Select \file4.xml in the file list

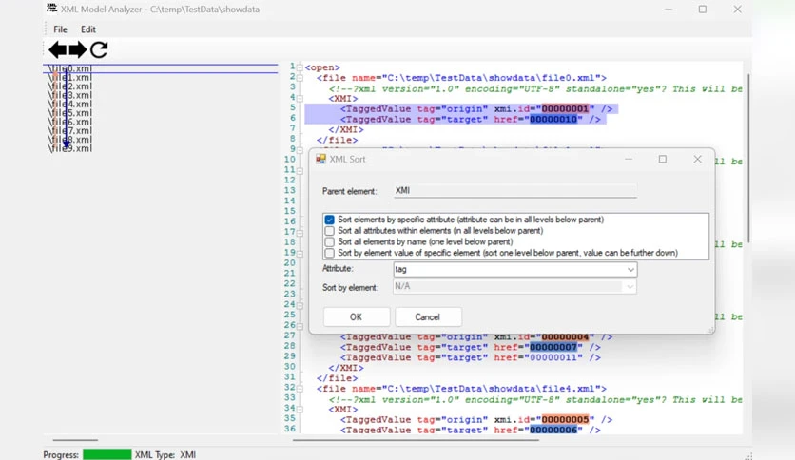click(70, 104)
